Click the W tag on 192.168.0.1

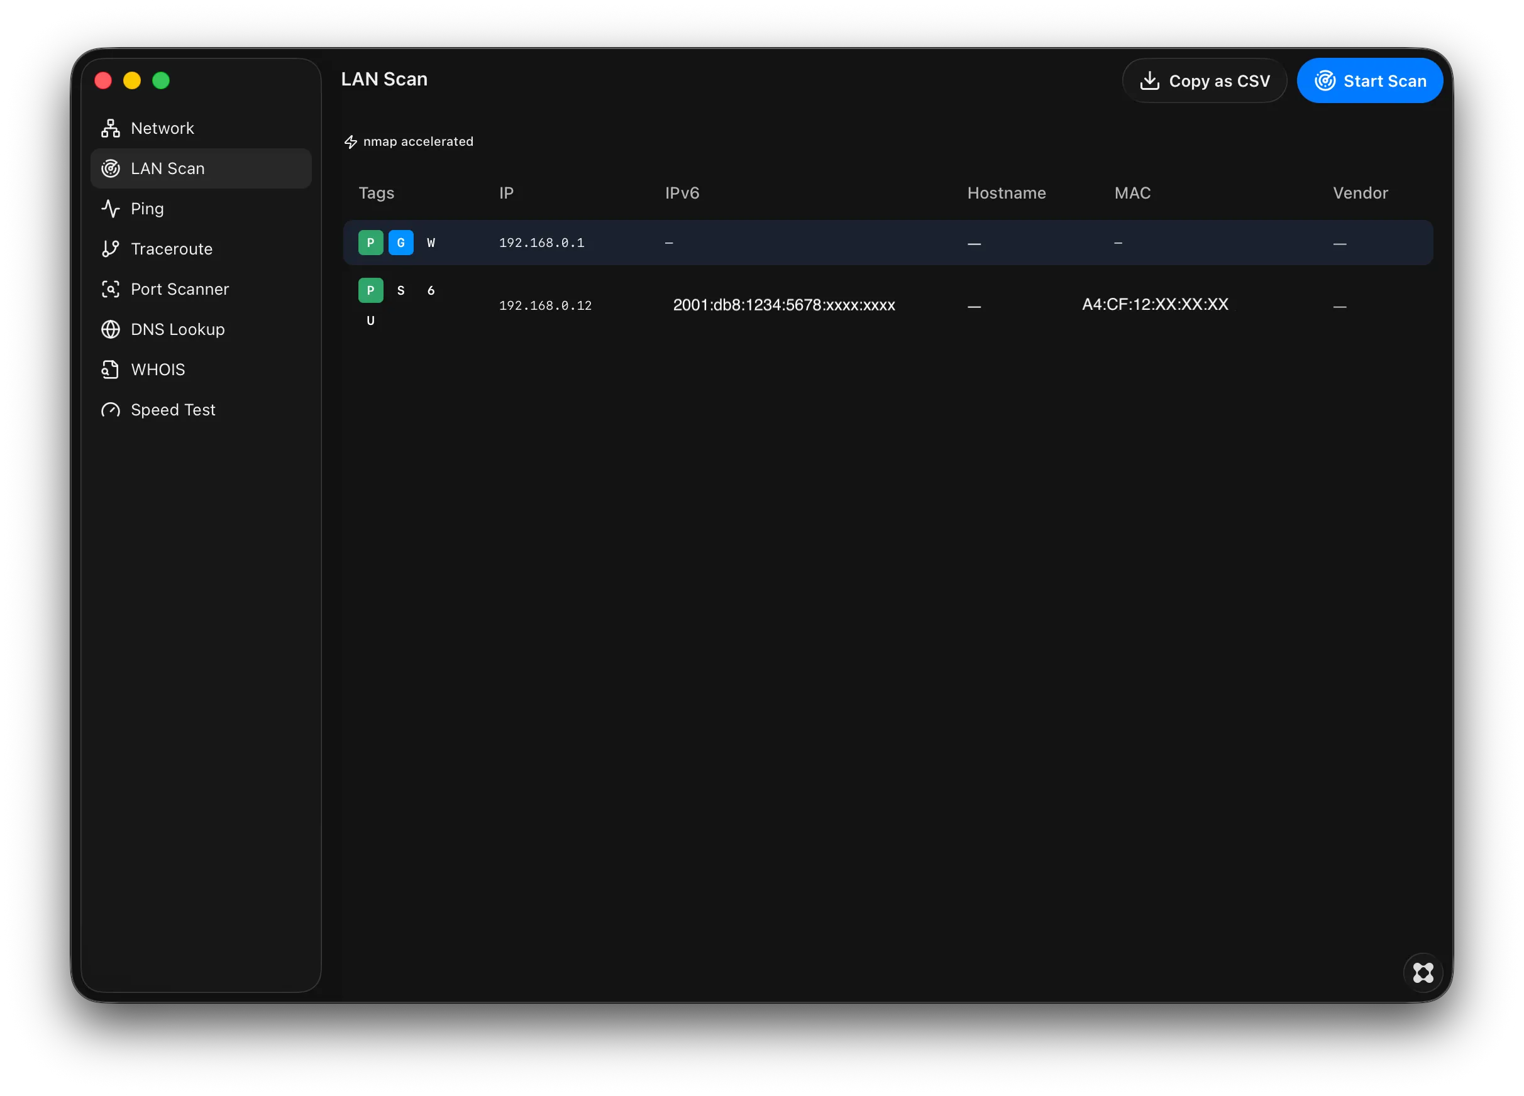point(431,243)
